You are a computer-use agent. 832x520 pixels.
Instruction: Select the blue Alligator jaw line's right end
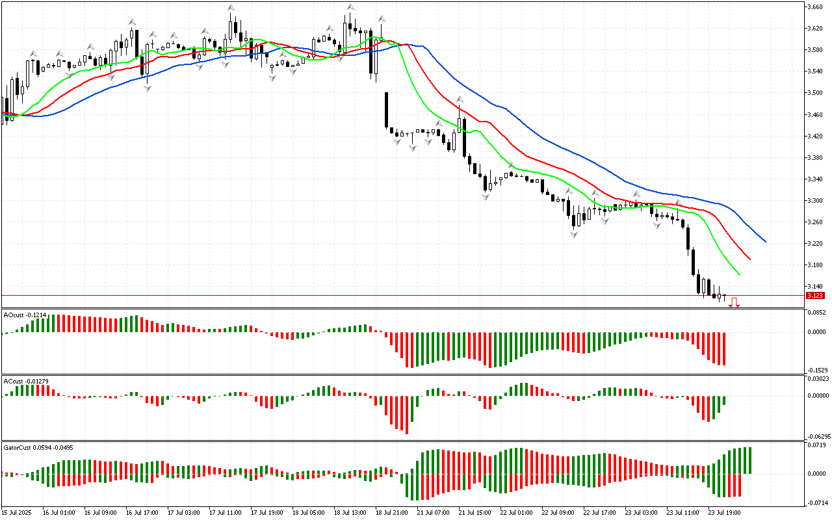(765, 241)
